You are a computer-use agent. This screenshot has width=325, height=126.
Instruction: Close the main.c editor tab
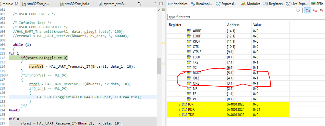[x=17, y=4]
